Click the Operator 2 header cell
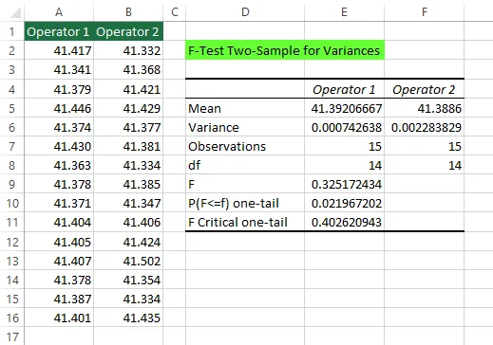493x345 pixels. click(128, 31)
